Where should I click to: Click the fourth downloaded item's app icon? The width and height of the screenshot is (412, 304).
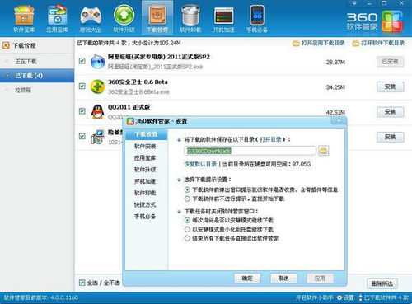click(97, 137)
